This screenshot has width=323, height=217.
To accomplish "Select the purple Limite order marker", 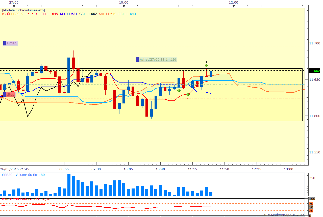I will point(10,43).
